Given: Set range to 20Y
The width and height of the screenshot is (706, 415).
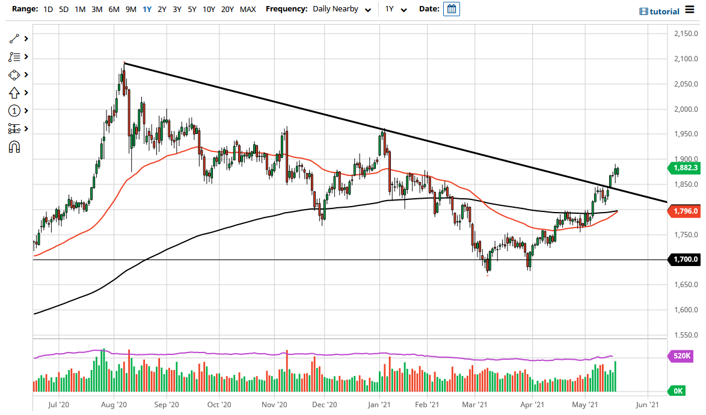Looking at the screenshot, I should [x=227, y=10].
